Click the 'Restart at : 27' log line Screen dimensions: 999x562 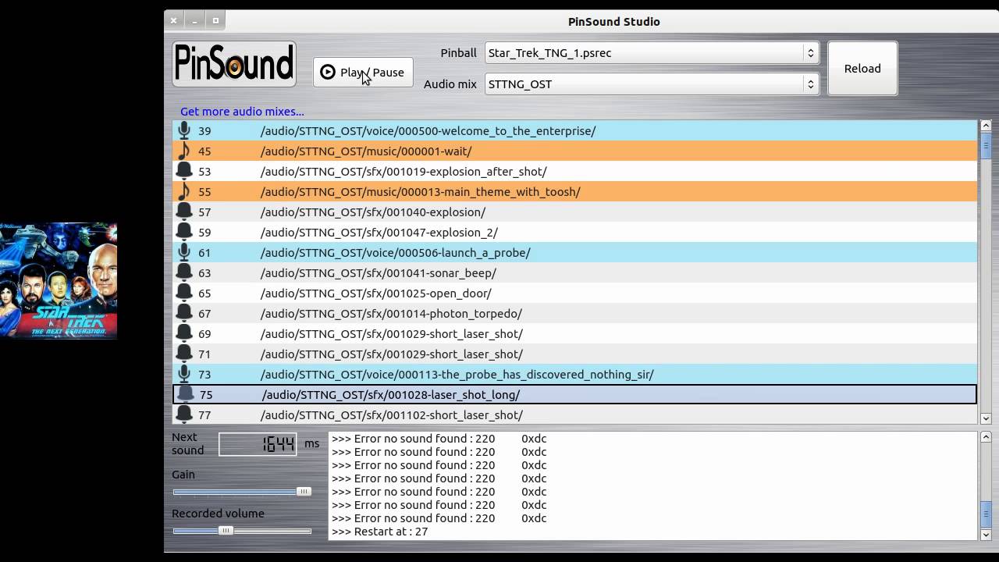pos(379,532)
